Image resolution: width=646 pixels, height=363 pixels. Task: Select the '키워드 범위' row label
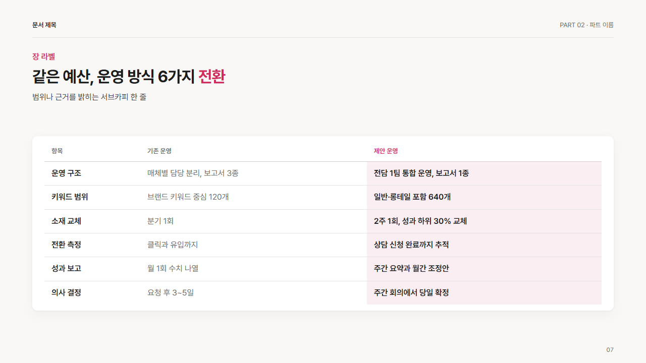pos(70,197)
